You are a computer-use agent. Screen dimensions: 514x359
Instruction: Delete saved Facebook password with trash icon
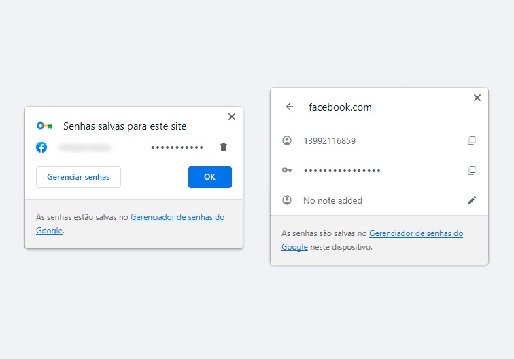(x=224, y=147)
